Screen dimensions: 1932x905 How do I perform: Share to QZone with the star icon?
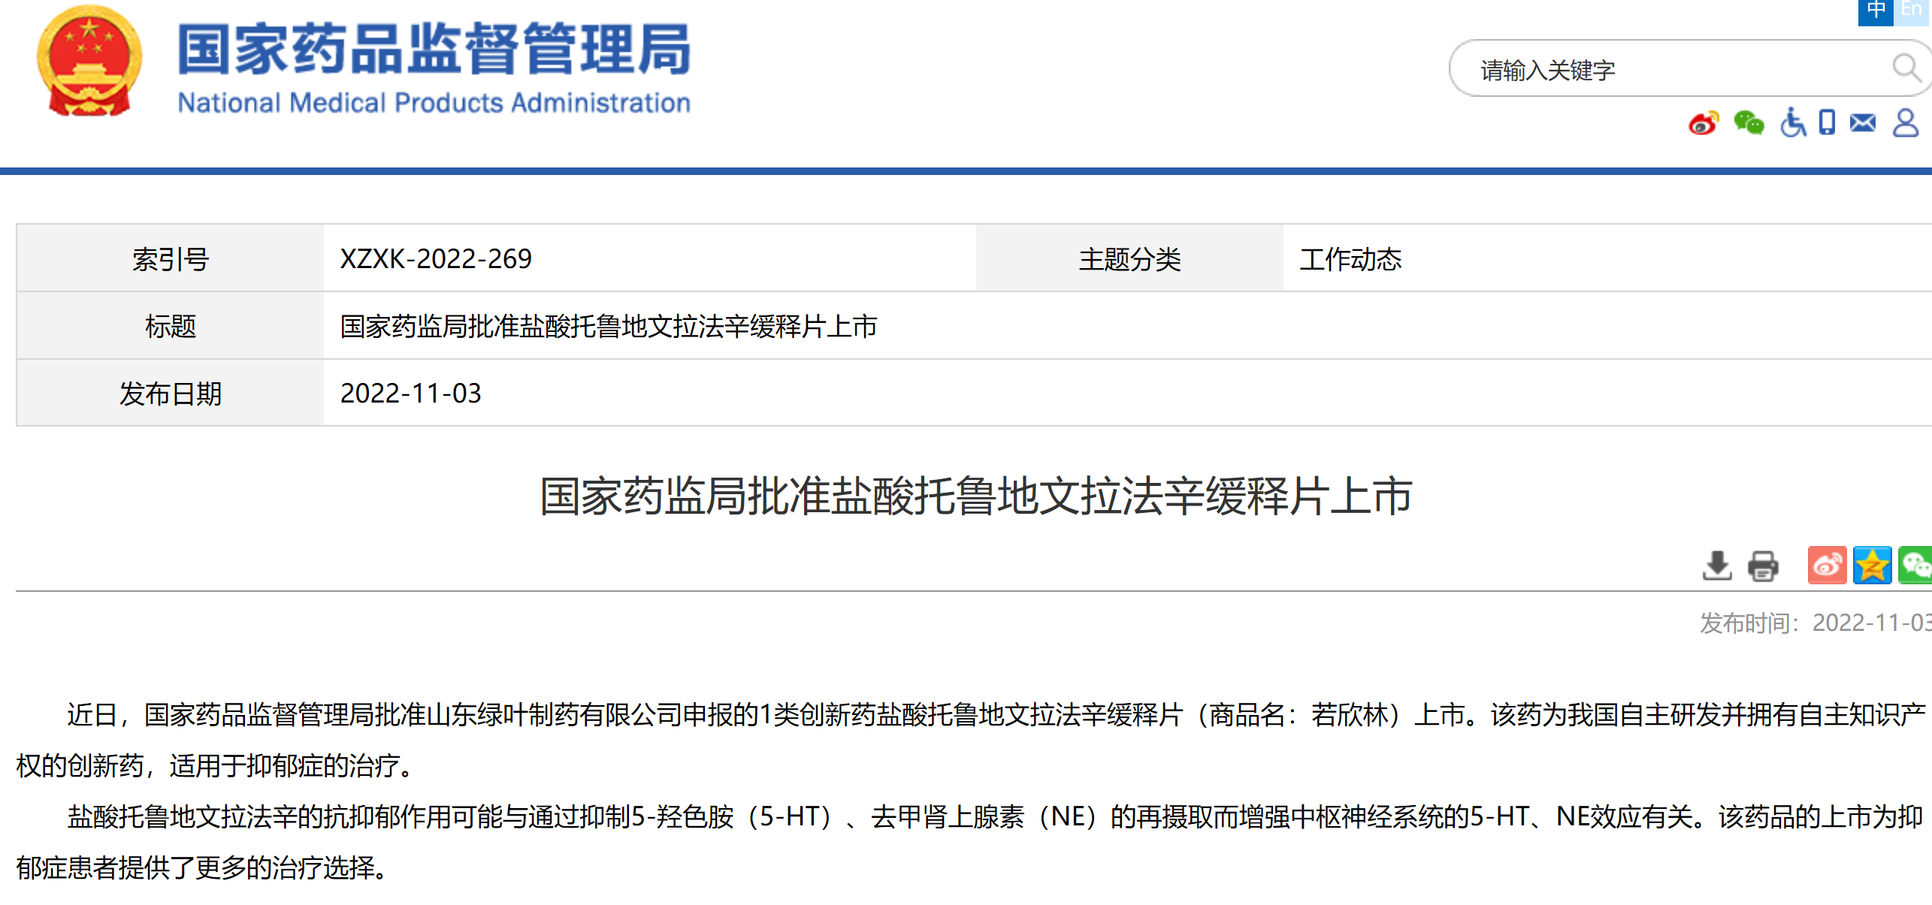(1872, 566)
